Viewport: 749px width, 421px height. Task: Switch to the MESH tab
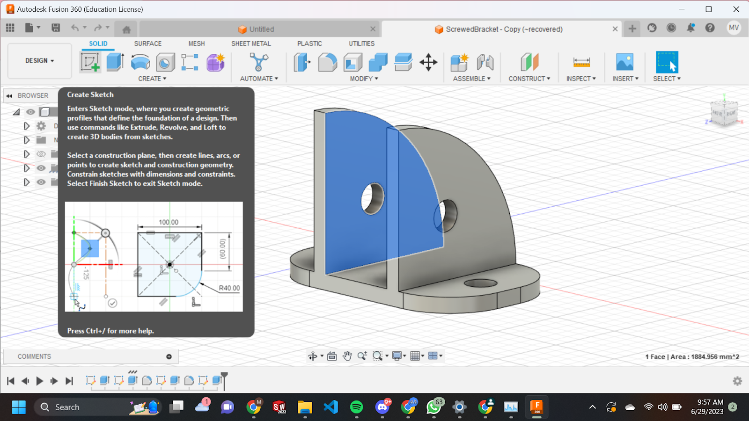197,44
